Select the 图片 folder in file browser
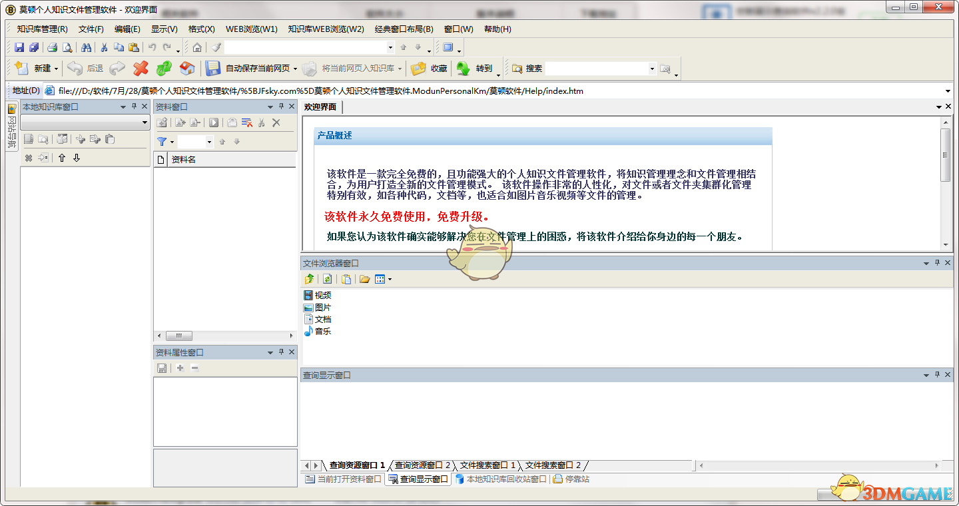Image resolution: width=959 pixels, height=506 pixels. tap(322, 308)
